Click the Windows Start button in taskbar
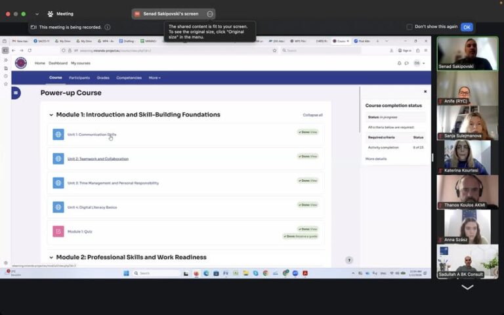Viewport: 504px width, 315px height. coord(126,273)
